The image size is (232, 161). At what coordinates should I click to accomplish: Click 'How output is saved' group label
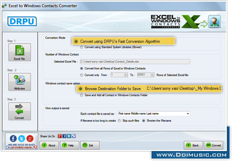pos(57,108)
